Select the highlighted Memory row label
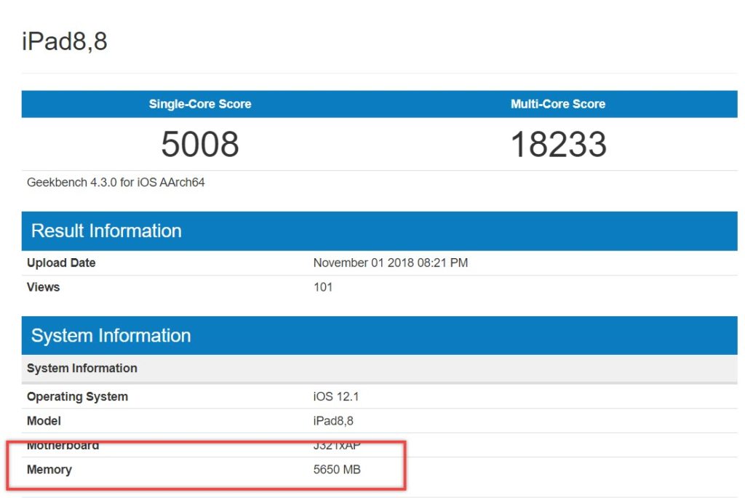 49,470
